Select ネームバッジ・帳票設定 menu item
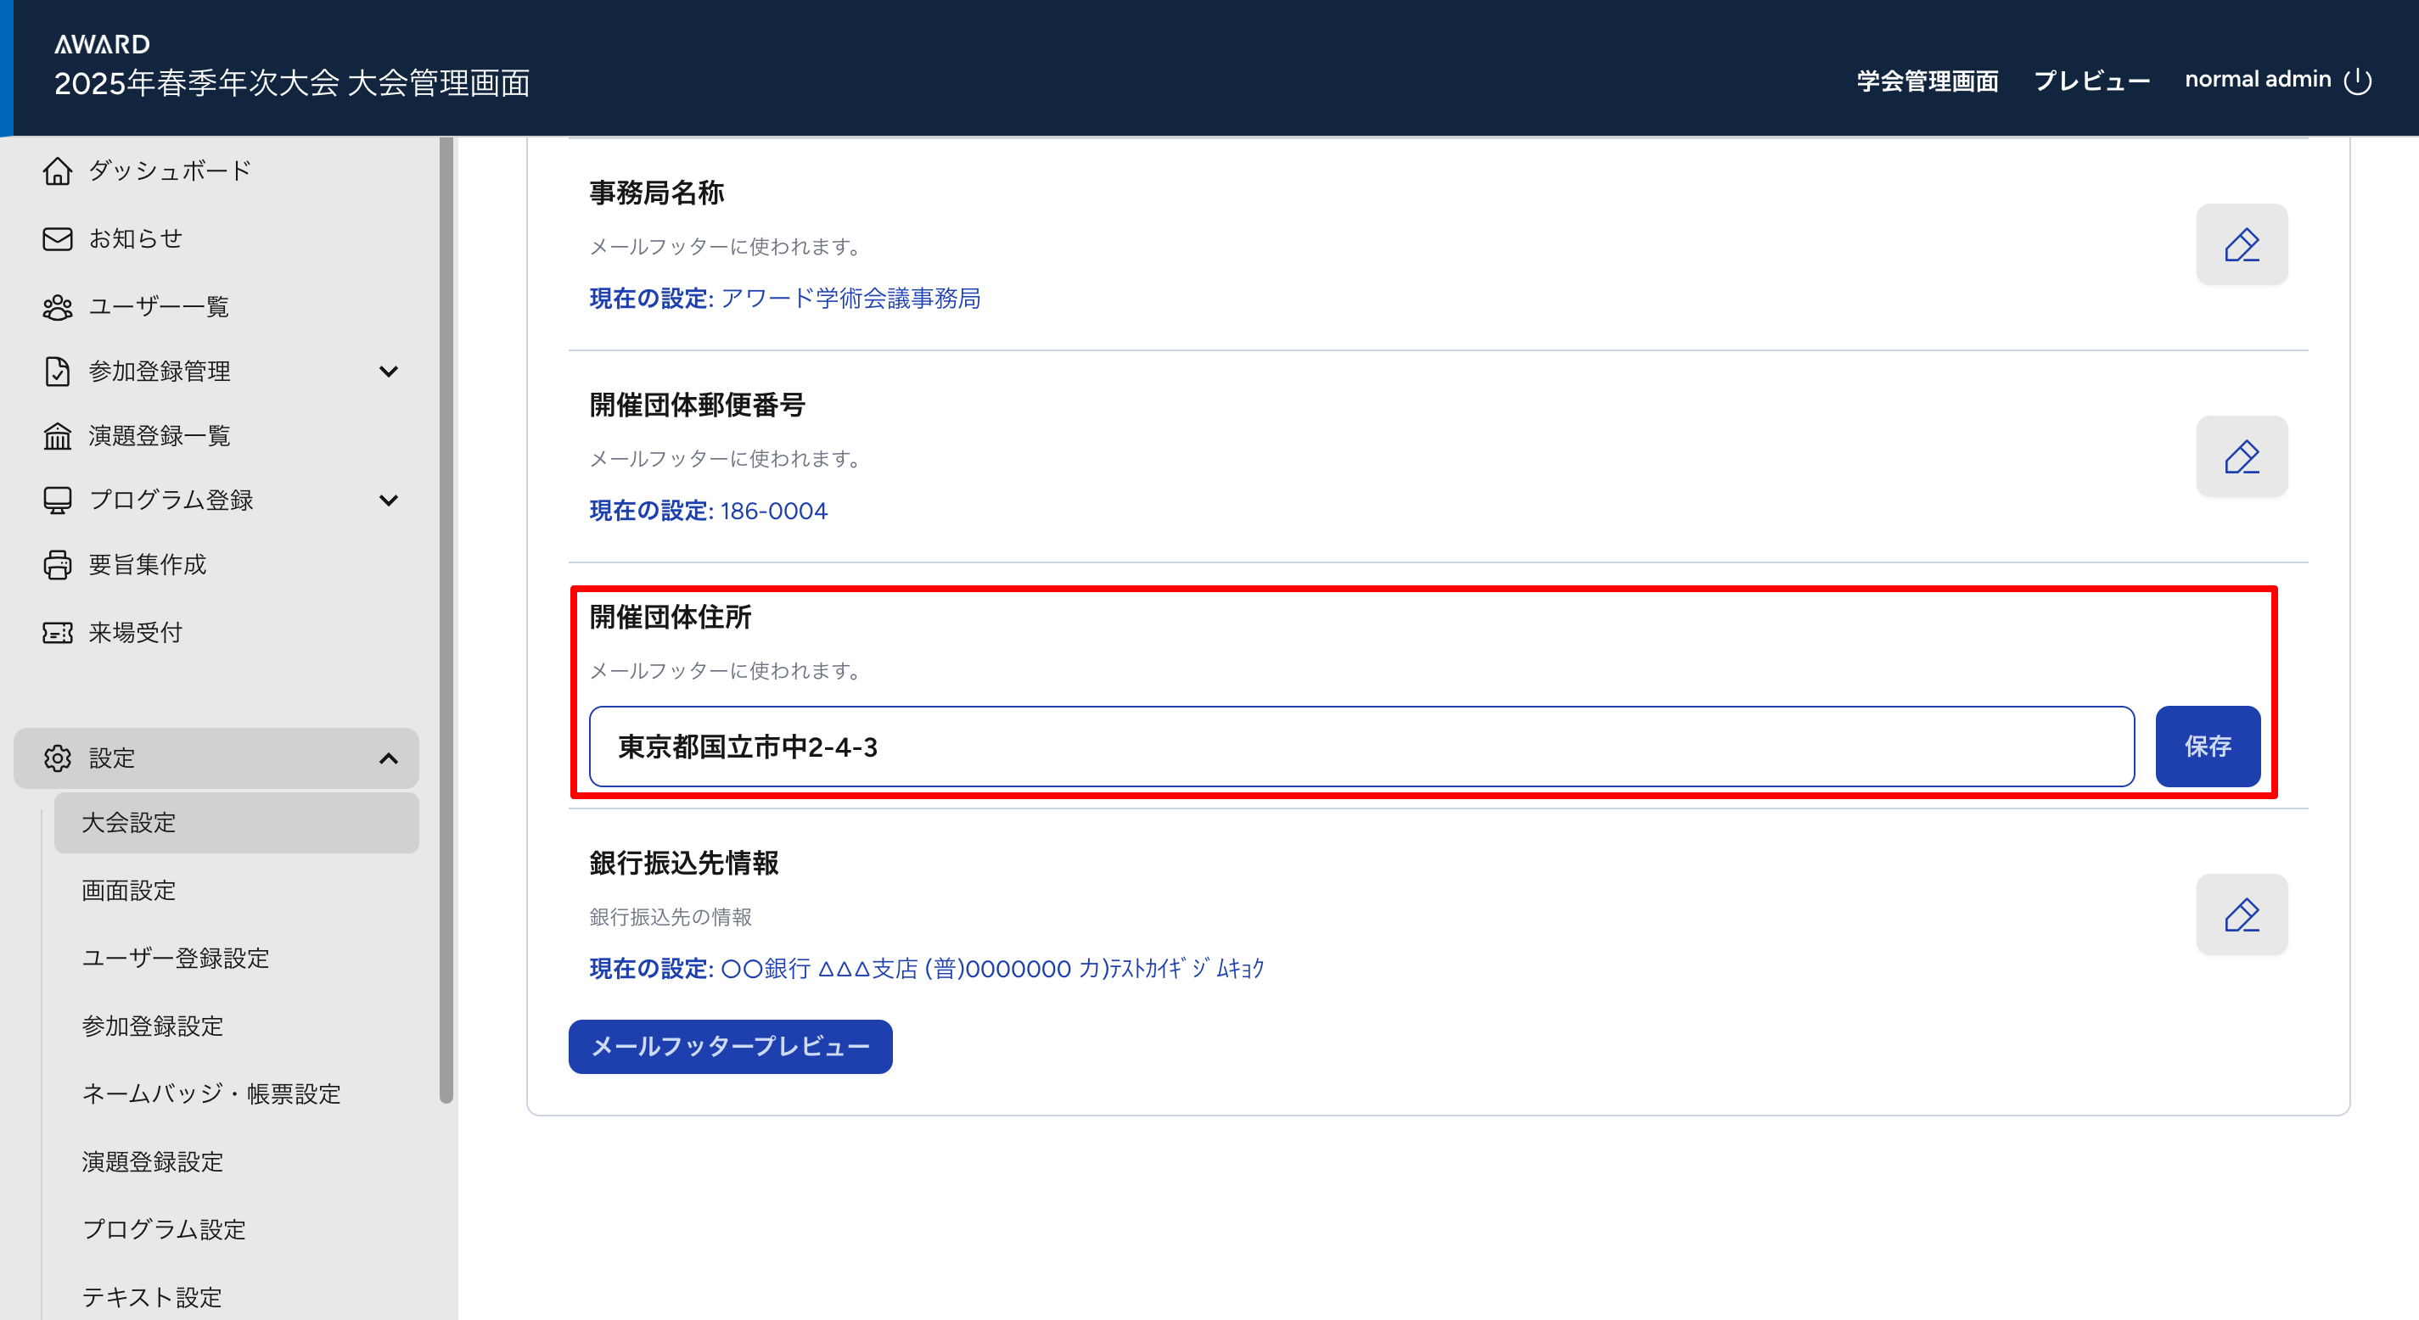This screenshot has width=2419, height=1320. (x=211, y=1093)
